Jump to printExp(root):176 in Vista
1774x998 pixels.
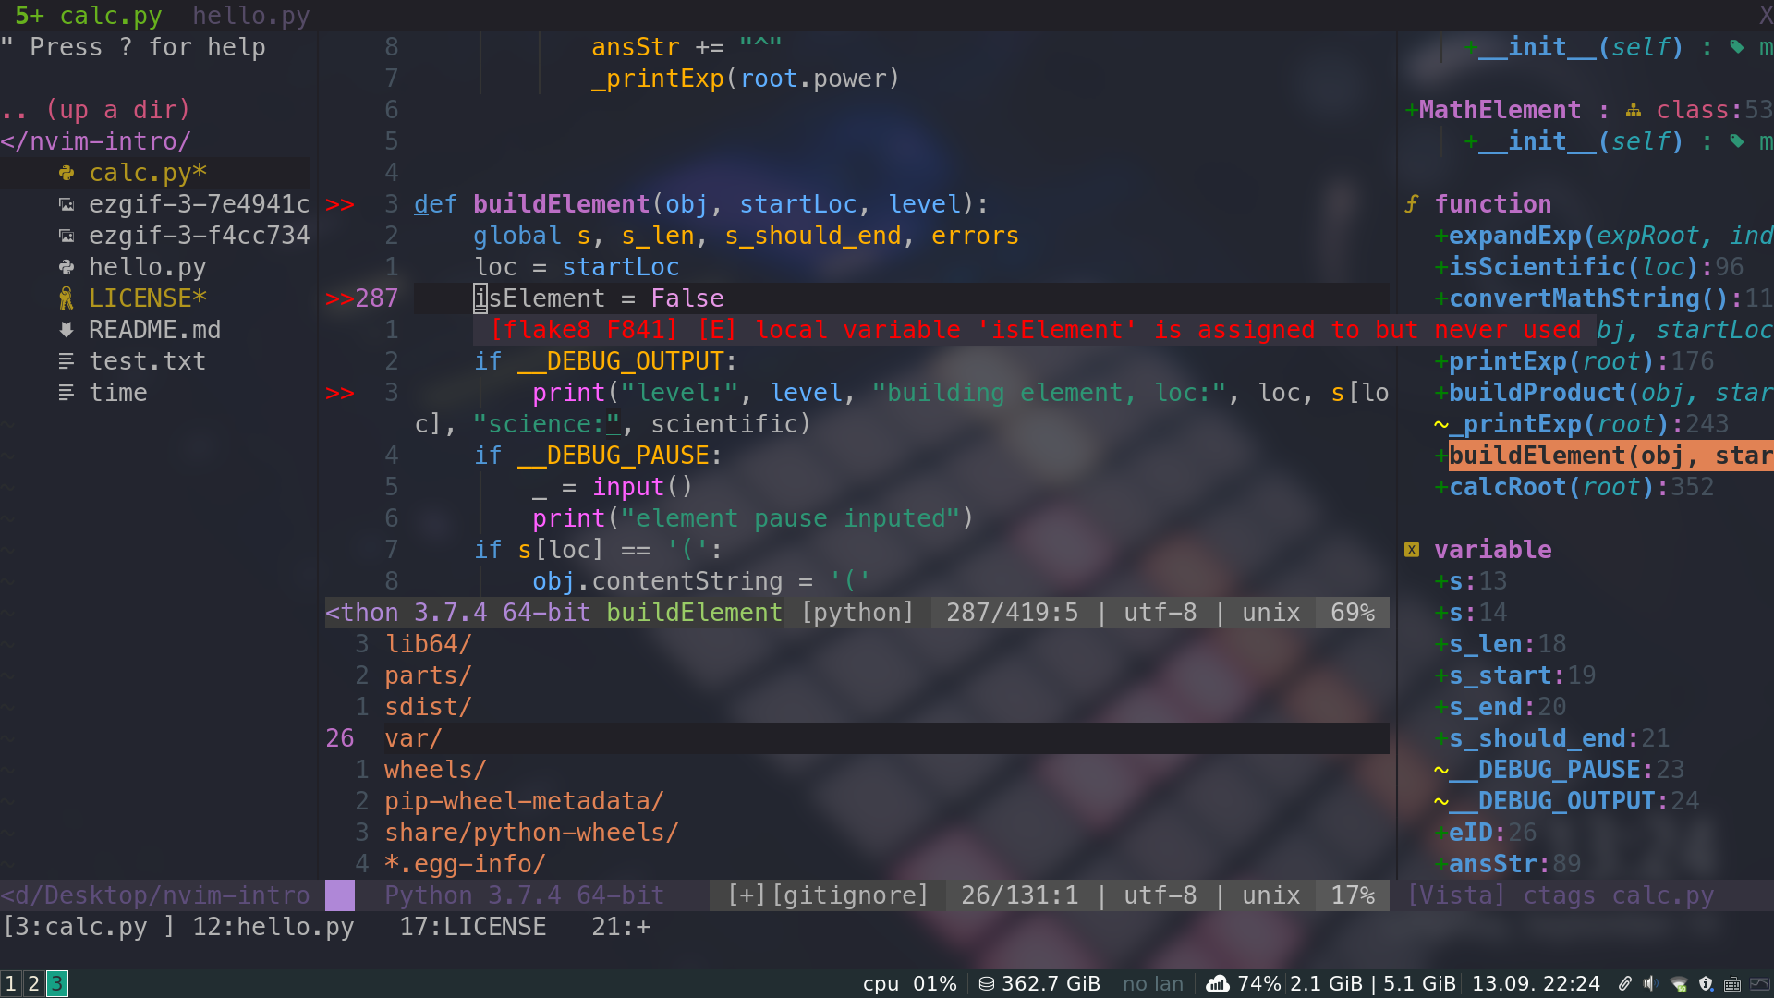pyautogui.click(x=1574, y=361)
